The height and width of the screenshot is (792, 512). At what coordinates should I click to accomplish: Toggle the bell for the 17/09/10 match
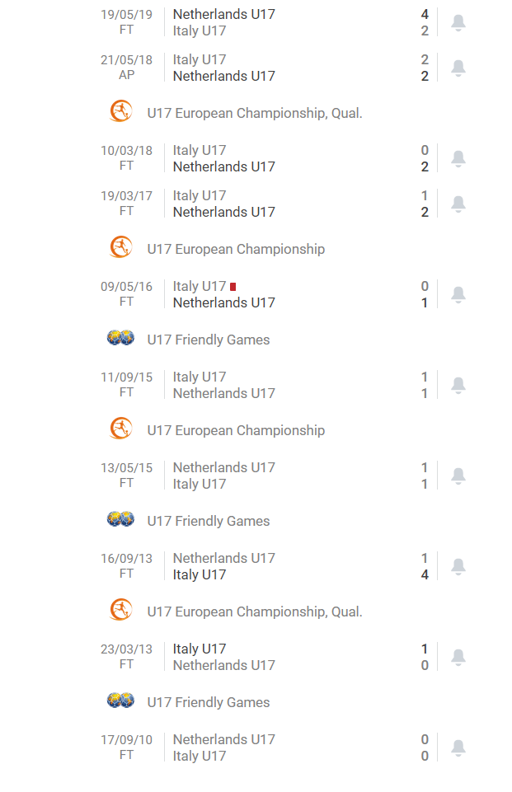click(458, 747)
